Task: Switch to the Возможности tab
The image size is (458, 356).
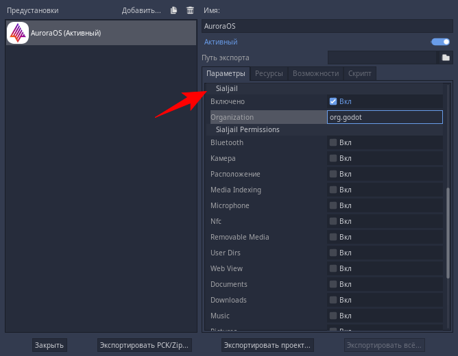Action: [316, 73]
